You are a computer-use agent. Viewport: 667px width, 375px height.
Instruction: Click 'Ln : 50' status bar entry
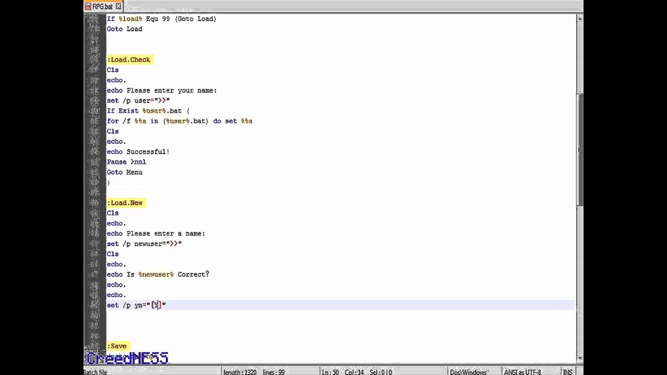pyautogui.click(x=331, y=372)
